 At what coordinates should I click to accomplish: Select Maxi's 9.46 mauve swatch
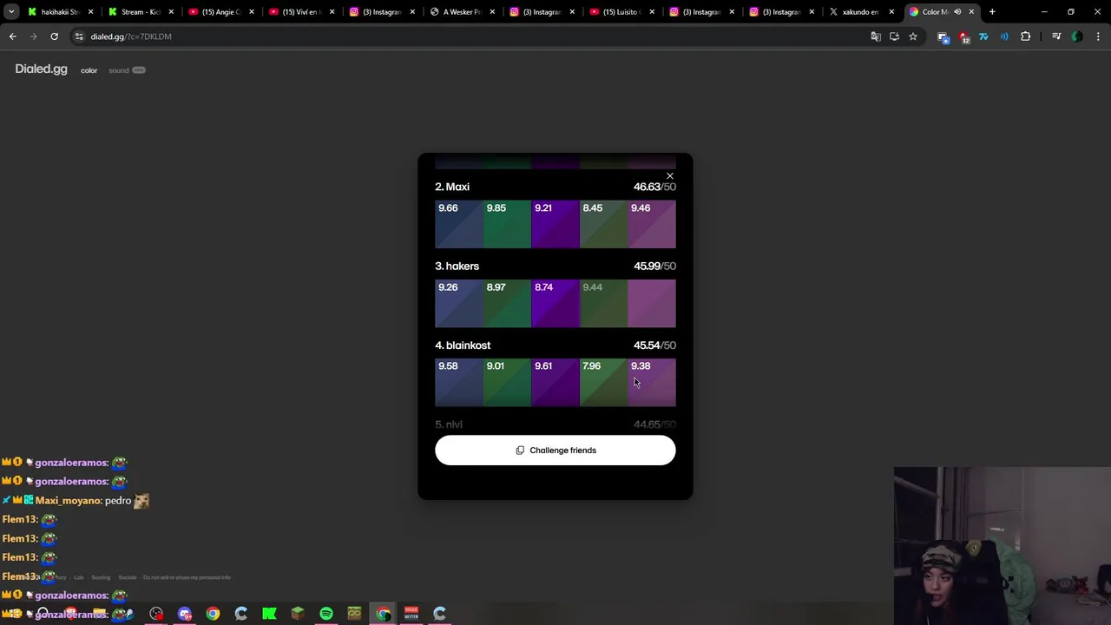(652, 224)
